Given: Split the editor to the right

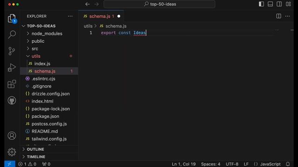Looking at the screenshot, I should pos(278,16).
